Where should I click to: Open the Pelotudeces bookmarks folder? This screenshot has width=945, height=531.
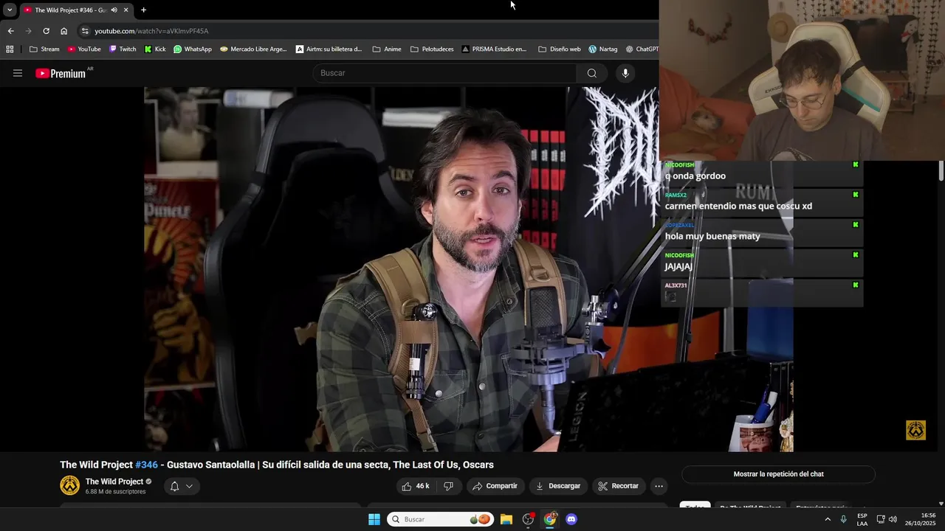point(432,49)
